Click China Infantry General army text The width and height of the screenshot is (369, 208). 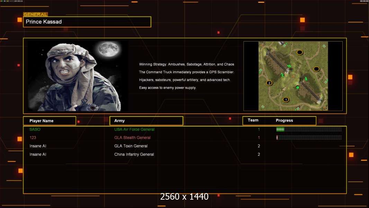point(134,154)
